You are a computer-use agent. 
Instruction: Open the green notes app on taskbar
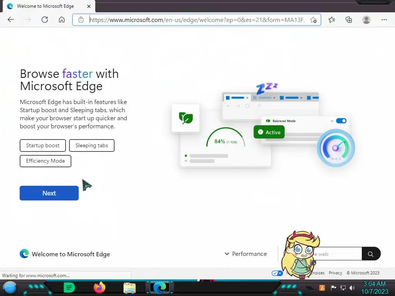(x=69, y=288)
